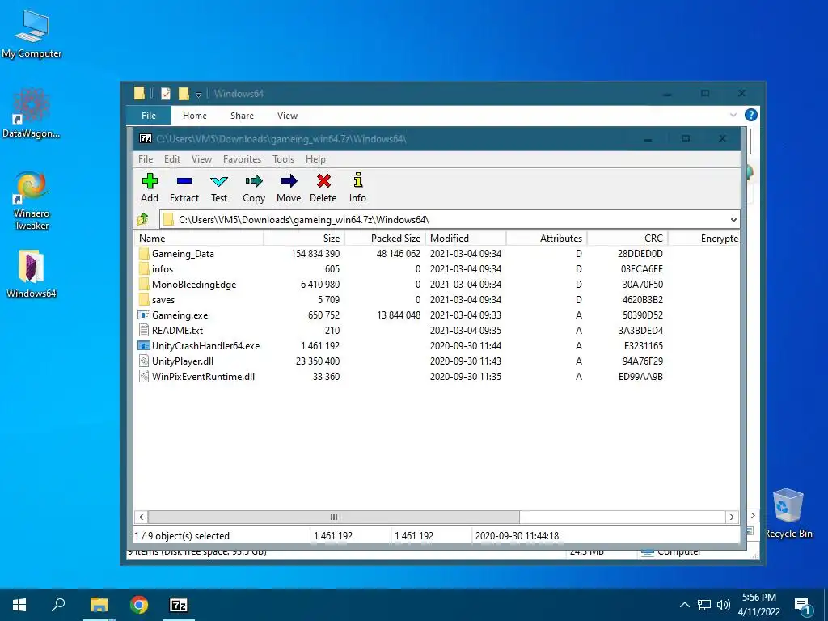The height and width of the screenshot is (621, 828).
Task: Open the 7-Zip File menu
Action: pyautogui.click(x=146, y=159)
